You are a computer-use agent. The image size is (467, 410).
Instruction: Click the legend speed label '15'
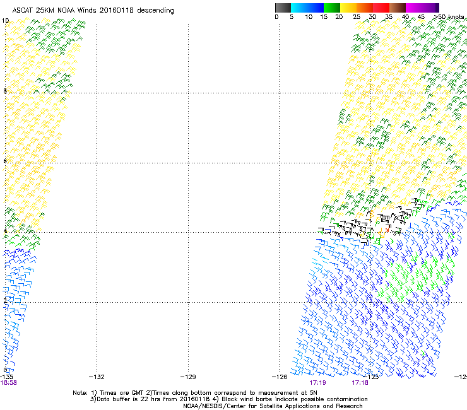click(x=324, y=17)
